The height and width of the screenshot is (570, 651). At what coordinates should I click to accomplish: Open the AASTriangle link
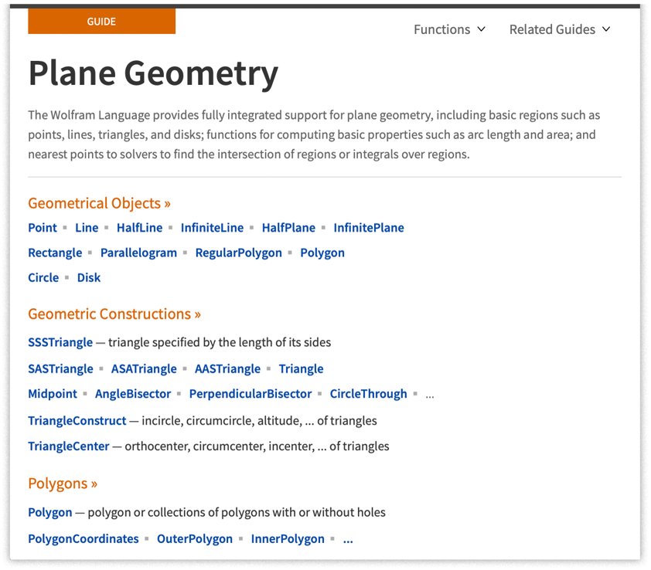point(228,368)
